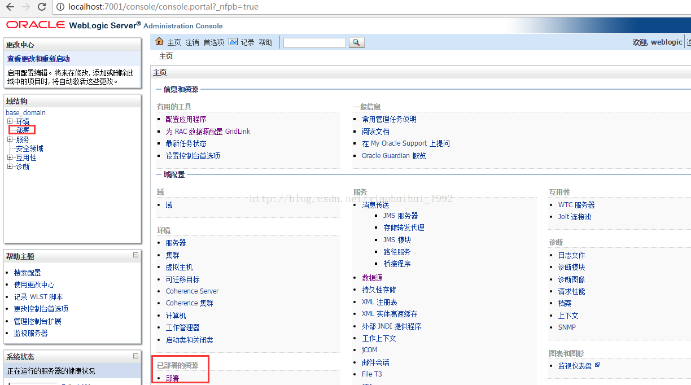The width and height of the screenshot is (691, 385).
Task: Click the browser back arrow
Action: tap(10, 7)
